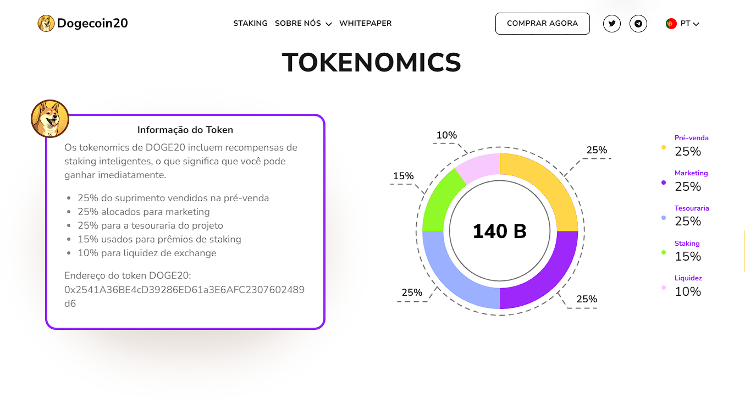Open the Dogecoin20 Telegram channel
Viewport: 745px width, 414px height.
coord(638,24)
